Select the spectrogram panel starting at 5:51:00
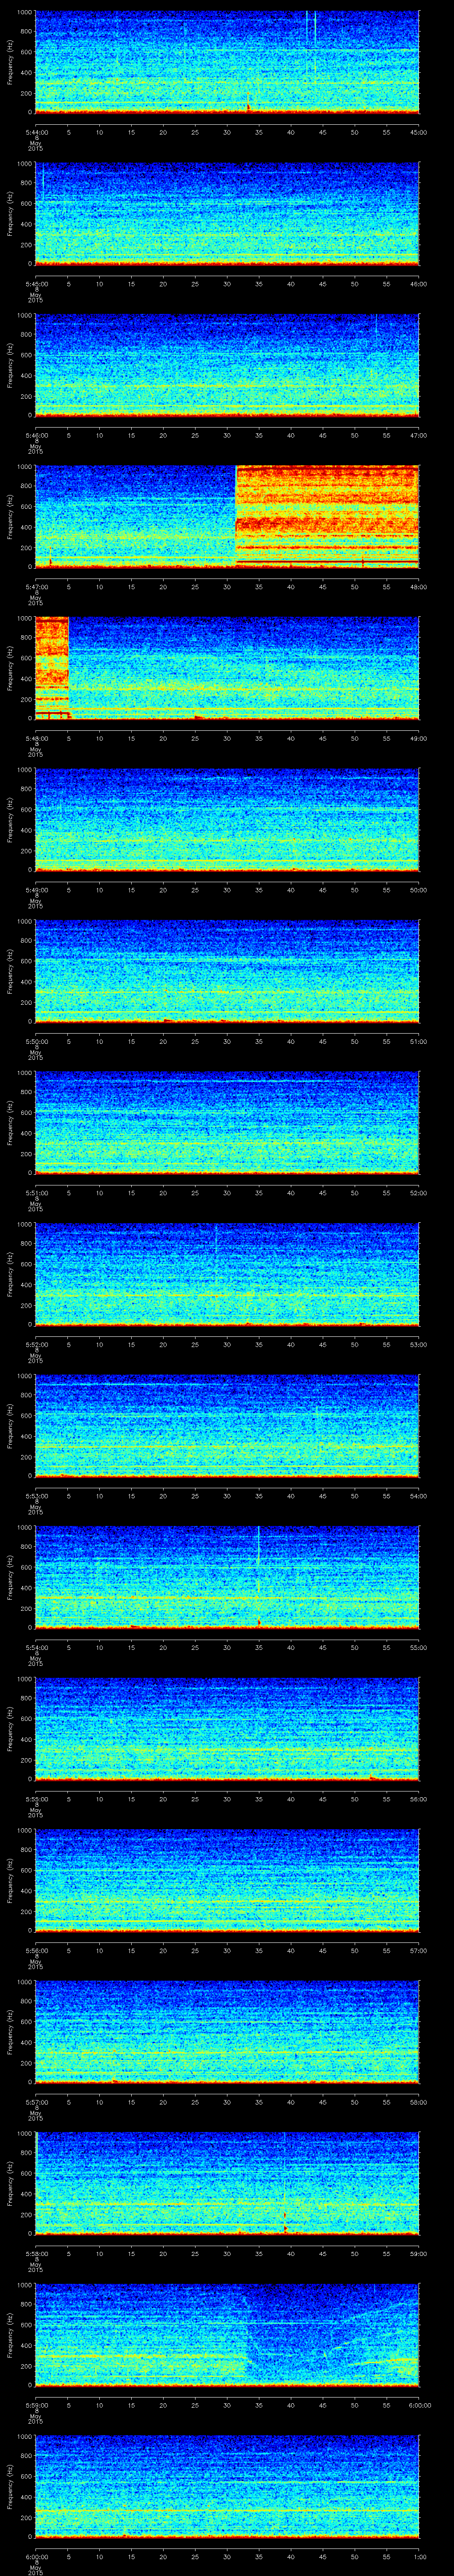This screenshot has width=454, height=2576. (227, 1123)
